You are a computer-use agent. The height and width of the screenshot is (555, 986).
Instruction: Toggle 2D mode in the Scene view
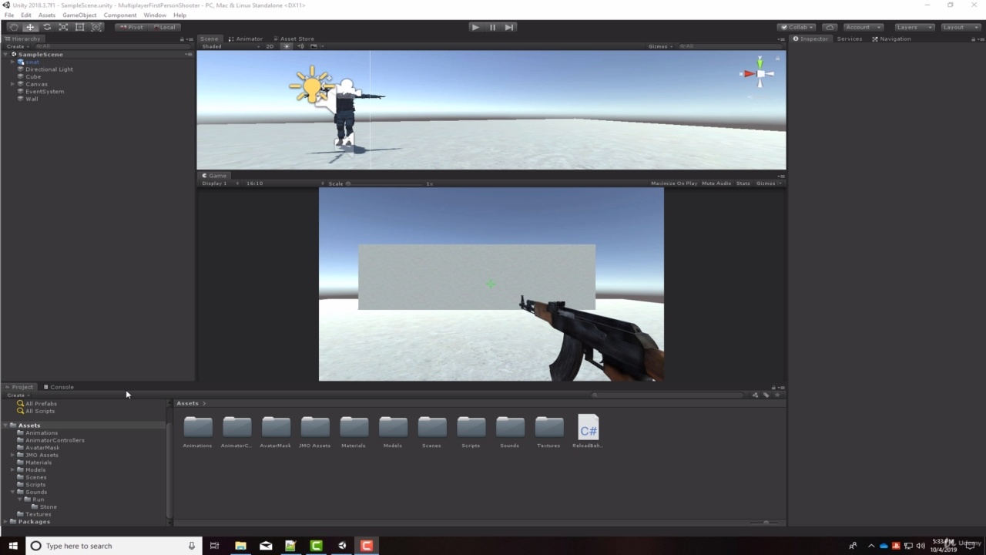[270, 46]
